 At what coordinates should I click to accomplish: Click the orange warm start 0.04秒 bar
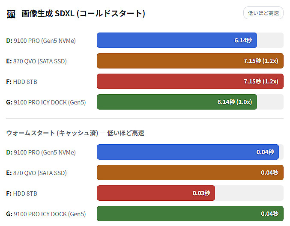(190, 172)
